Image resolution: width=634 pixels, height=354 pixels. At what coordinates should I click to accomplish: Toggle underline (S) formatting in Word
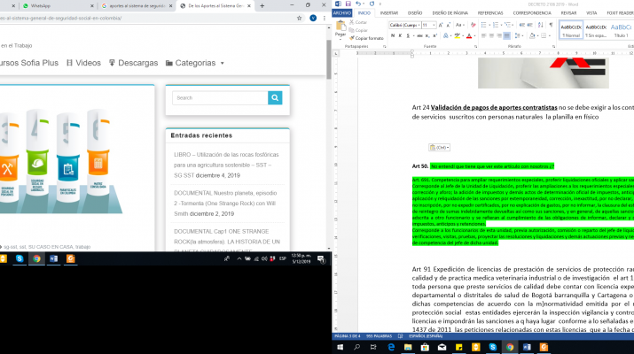click(410, 37)
